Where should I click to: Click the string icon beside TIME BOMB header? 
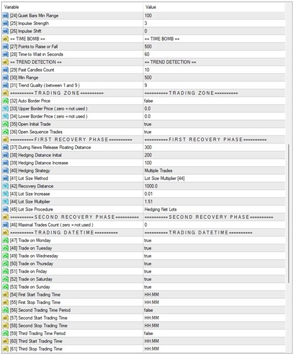[x=5, y=38]
